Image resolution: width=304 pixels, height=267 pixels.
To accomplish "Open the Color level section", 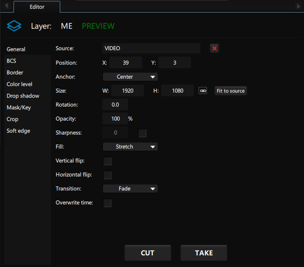I will click(28, 84).
